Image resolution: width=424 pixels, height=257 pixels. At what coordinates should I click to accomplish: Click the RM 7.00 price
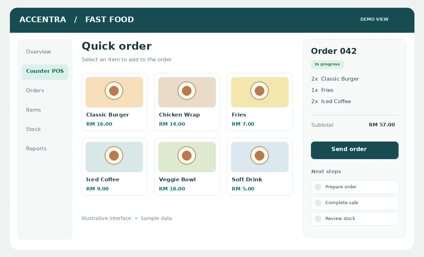(x=243, y=124)
